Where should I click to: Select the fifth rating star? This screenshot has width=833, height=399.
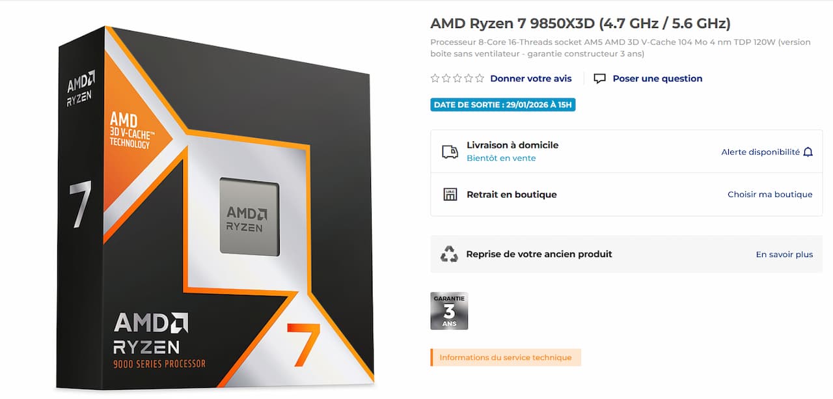[x=480, y=78]
